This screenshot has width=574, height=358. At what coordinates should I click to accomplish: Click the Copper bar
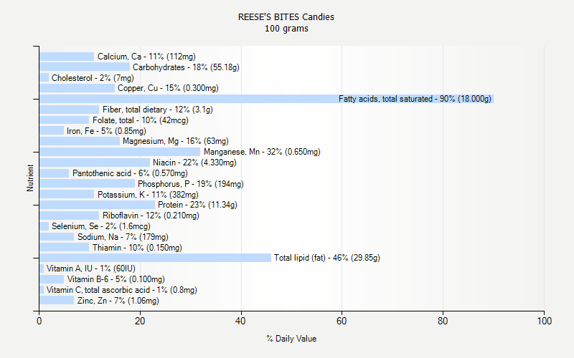click(x=77, y=88)
